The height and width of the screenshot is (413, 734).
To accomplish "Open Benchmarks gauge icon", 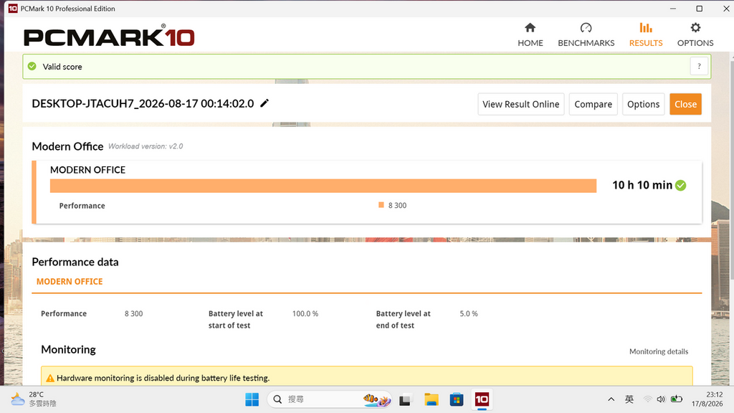I will 586,28.
